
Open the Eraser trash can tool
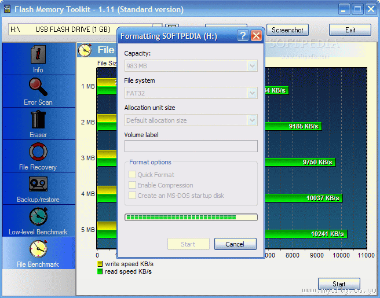pyautogui.click(x=38, y=119)
